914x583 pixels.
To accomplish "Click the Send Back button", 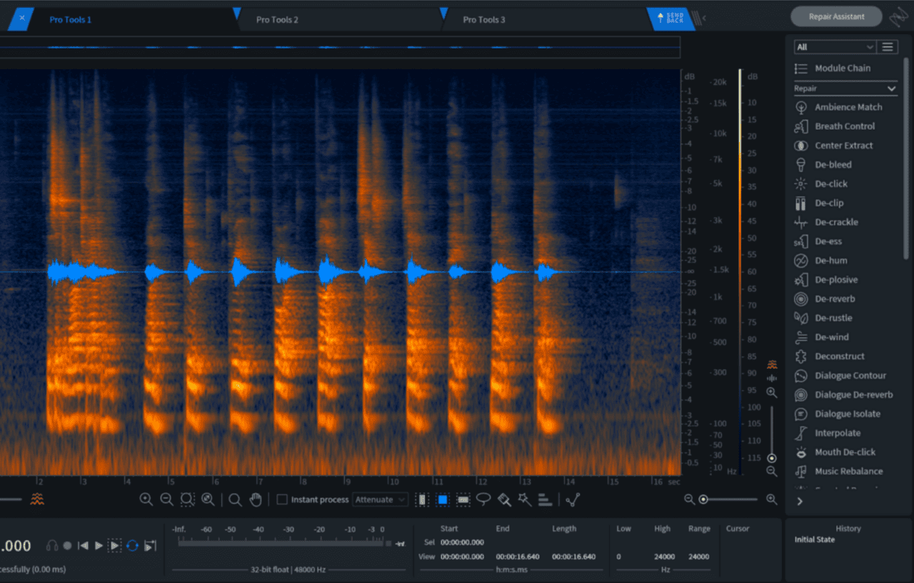I will pyautogui.click(x=671, y=19).
